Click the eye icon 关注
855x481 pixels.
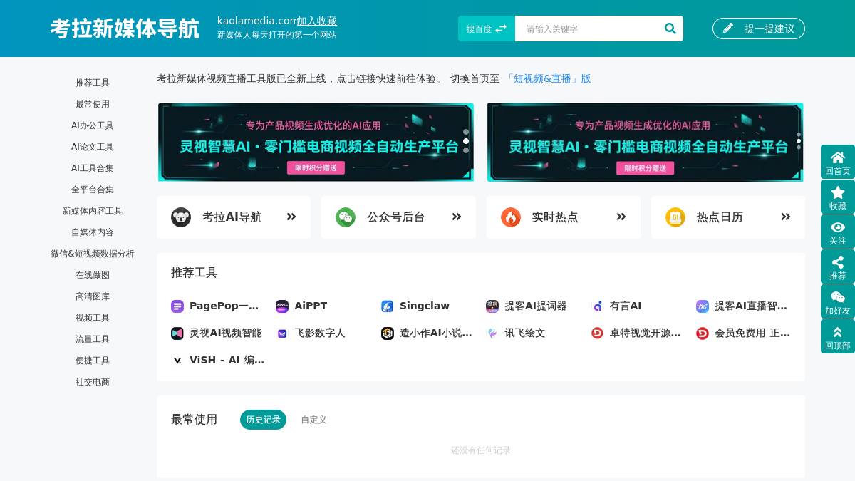tap(838, 227)
